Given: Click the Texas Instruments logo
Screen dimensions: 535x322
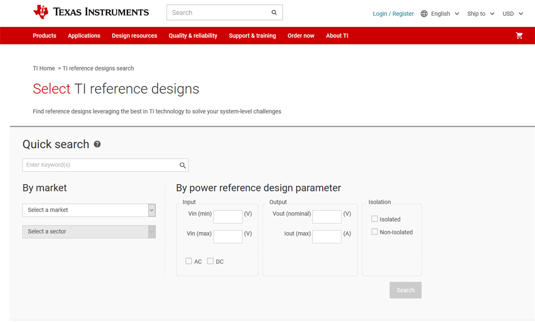Looking at the screenshot, I should [91, 12].
